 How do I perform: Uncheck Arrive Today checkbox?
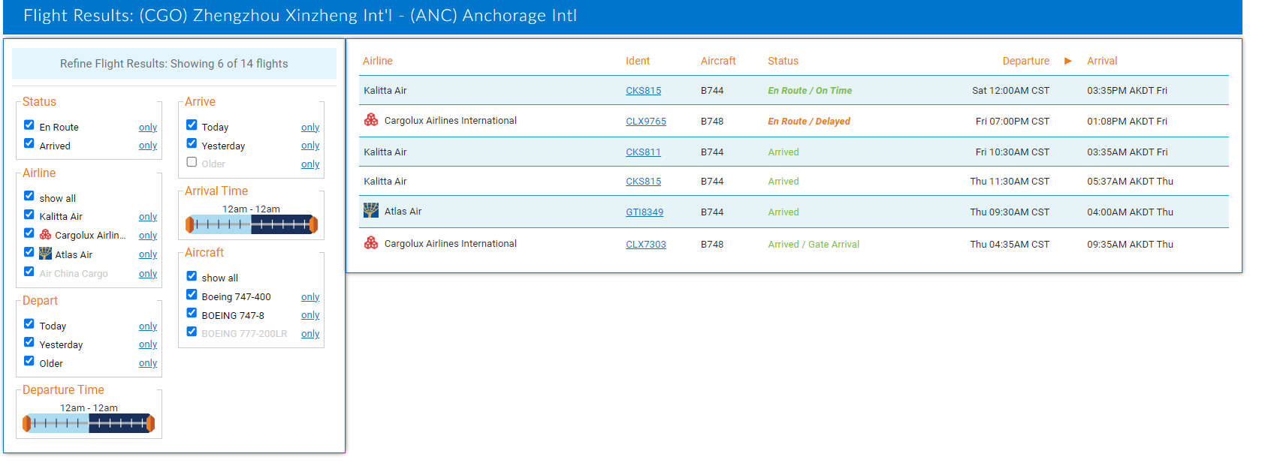click(192, 125)
